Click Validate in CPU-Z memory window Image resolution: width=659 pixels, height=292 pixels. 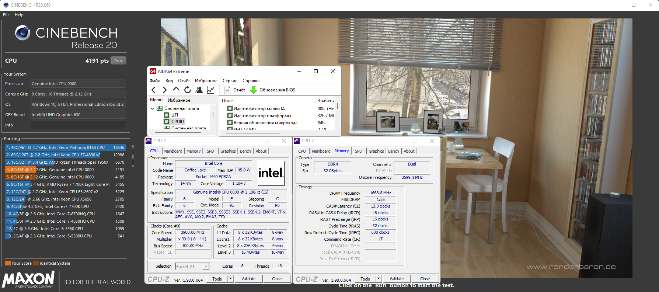(x=397, y=279)
